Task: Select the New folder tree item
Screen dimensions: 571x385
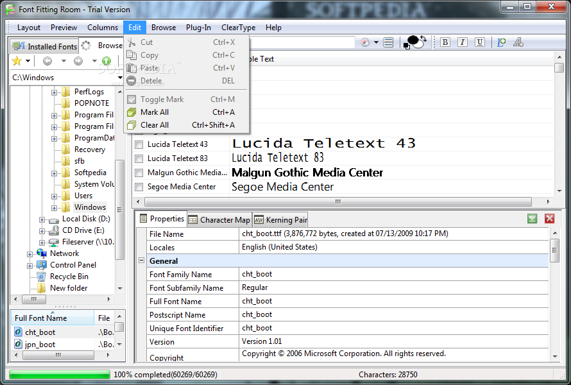Action: [x=69, y=288]
